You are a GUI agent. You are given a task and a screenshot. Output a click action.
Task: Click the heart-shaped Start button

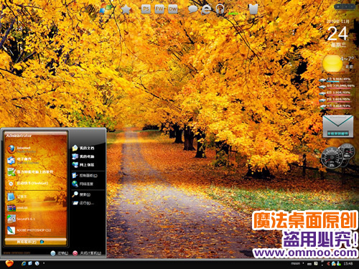(x=9, y=263)
